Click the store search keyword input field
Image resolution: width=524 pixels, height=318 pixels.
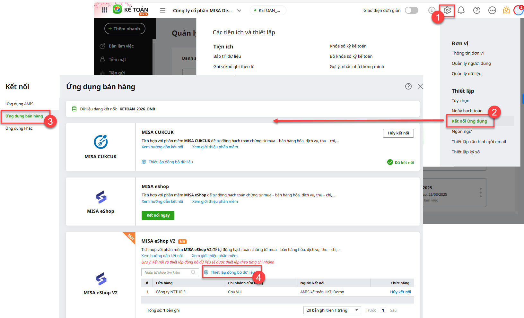167,272
